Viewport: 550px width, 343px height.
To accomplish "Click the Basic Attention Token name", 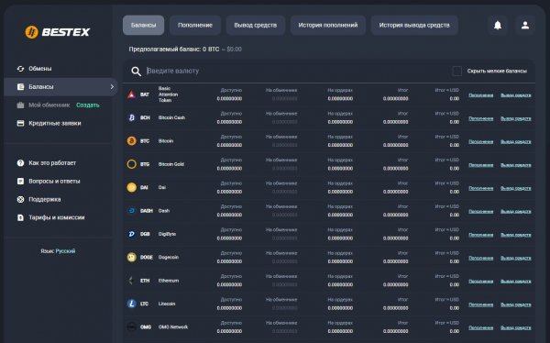I will [x=168, y=94].
